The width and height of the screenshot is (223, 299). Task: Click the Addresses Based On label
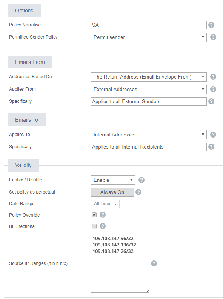[x=31, y=76]
